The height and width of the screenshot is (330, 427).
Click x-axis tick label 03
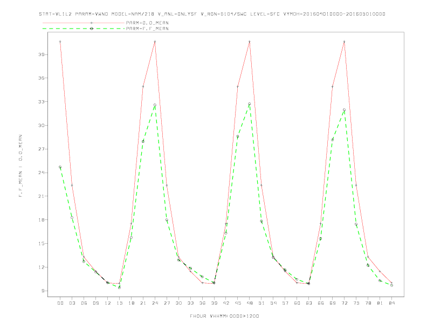(72, 303)
